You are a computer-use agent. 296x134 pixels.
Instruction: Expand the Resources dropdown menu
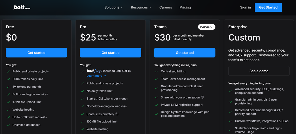point(141,7)
